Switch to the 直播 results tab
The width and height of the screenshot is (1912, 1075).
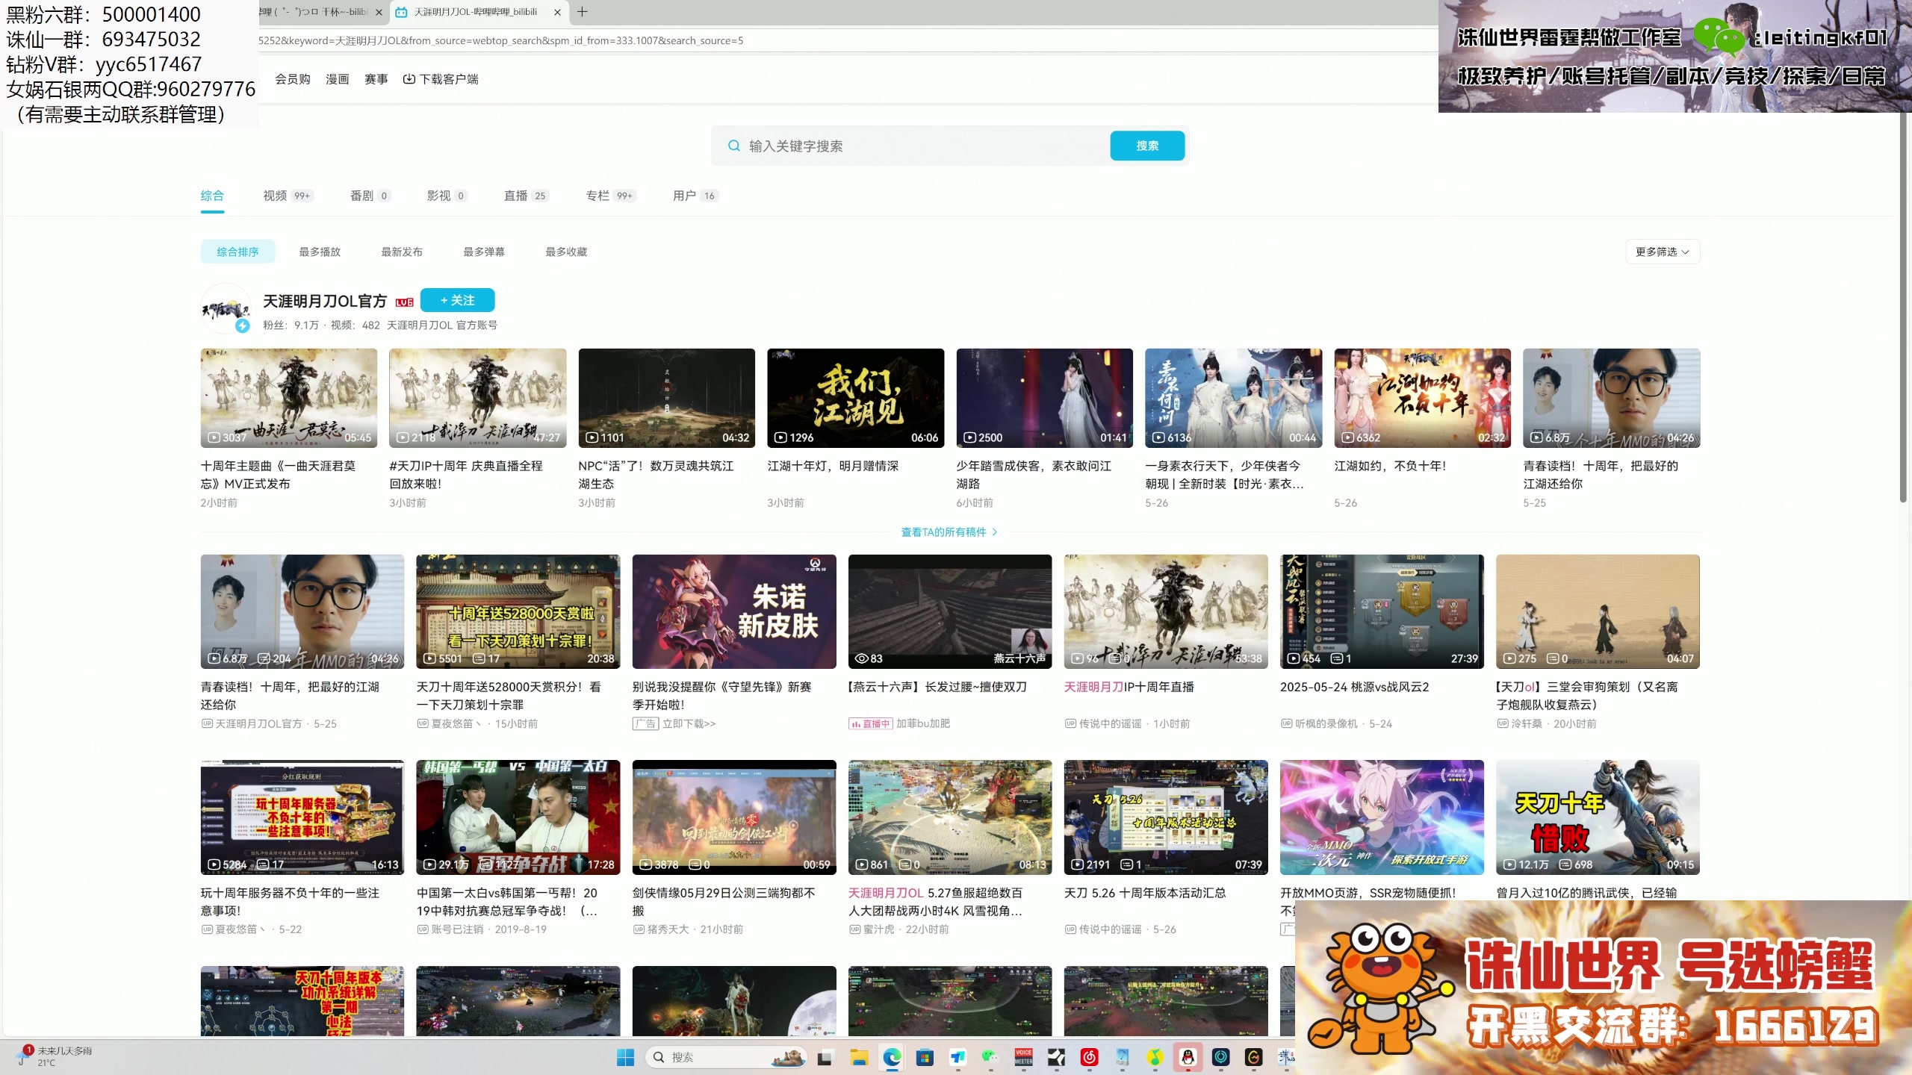coord(526,196)
